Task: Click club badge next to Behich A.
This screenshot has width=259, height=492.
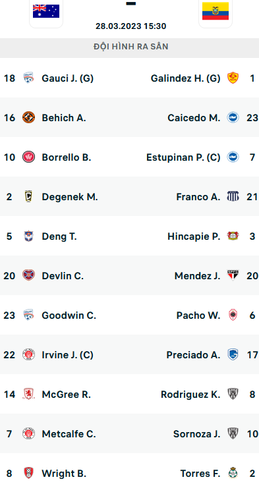Action: click(x=28, y=117)
